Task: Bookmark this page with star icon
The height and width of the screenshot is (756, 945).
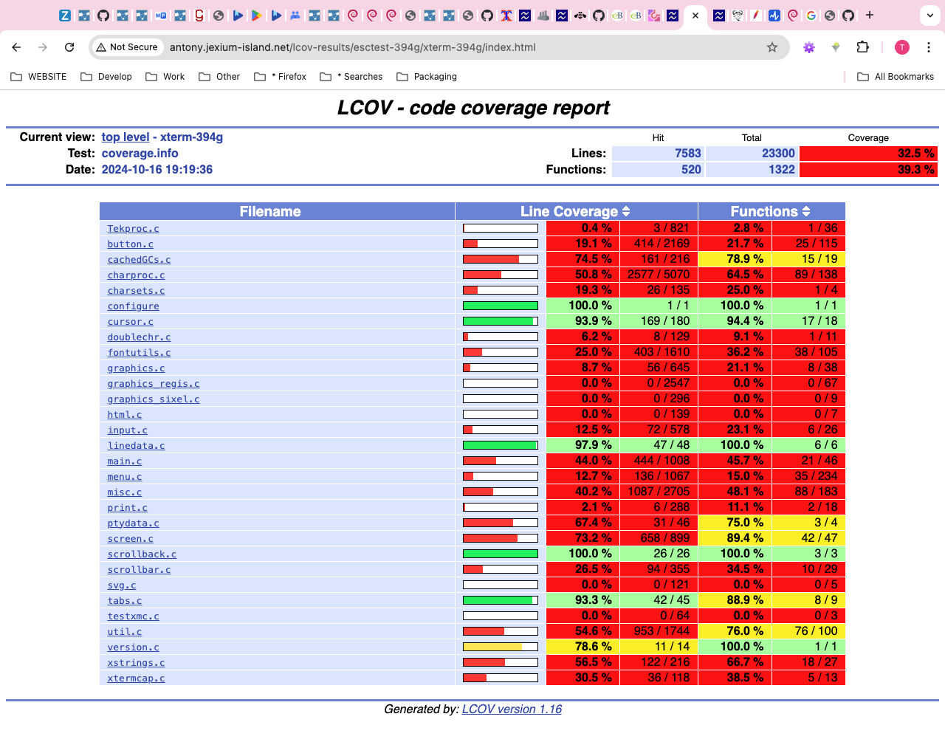Action: pyautogui.click(x=772, y=47)
